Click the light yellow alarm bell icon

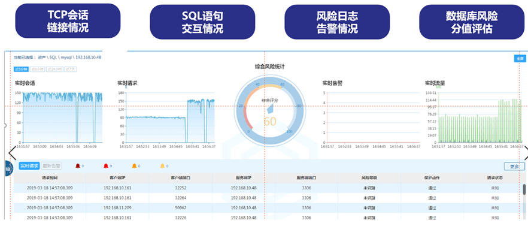pyautogui.click(x=162, y=165)
